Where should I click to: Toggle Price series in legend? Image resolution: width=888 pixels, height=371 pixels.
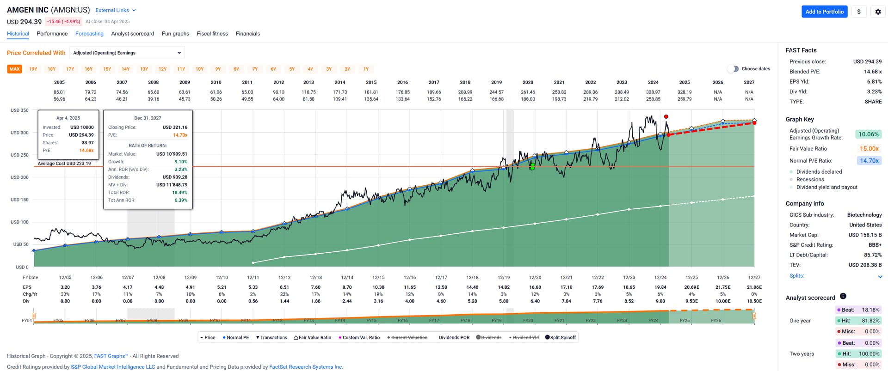pos(208,338)
